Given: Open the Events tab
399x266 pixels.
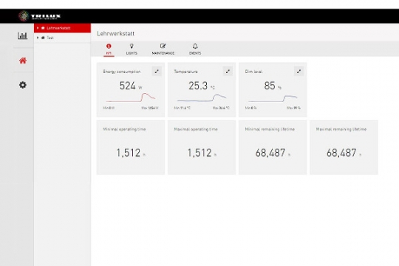Looking at the screenshot, I should click(x=195, y=49).
